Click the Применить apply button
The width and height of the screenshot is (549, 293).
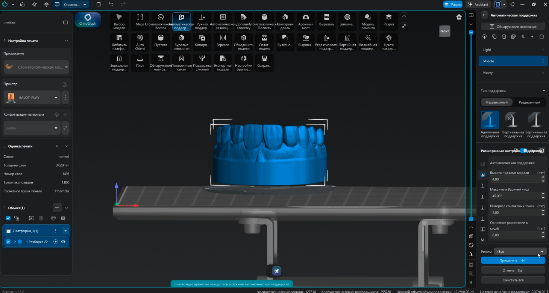pyautogui.click(x=513, y=260)
